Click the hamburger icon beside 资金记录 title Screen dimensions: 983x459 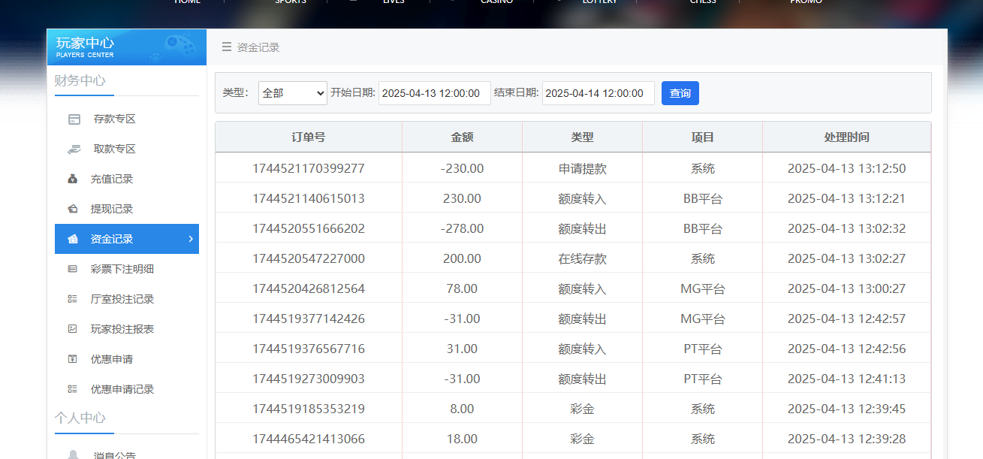pyautogui.click(x=226, y=47)
